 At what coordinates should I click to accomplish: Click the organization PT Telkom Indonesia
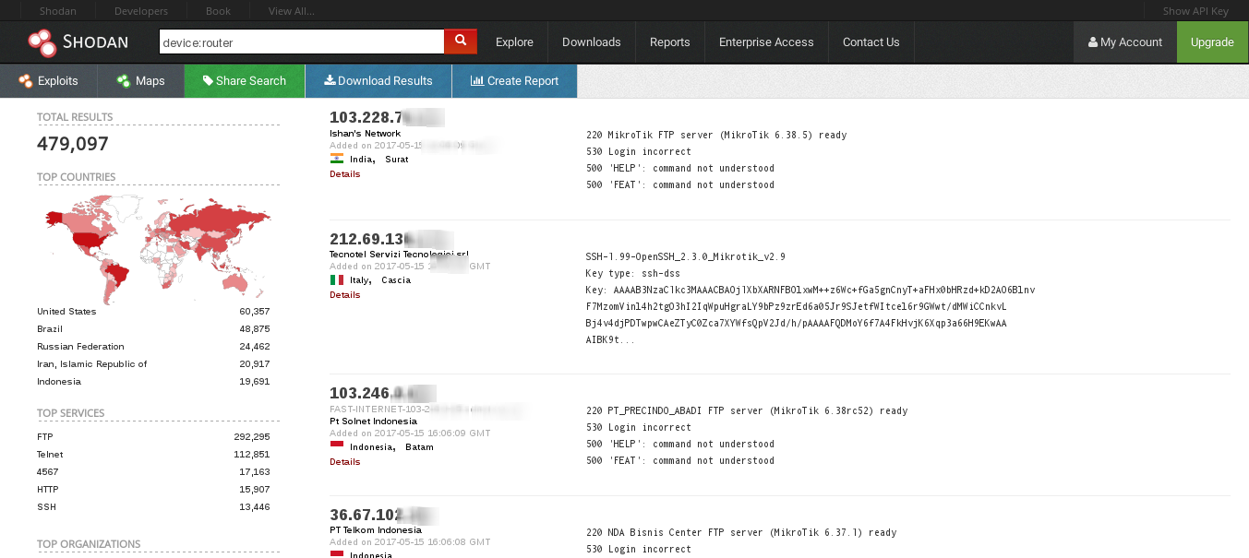tap(376, 530)
